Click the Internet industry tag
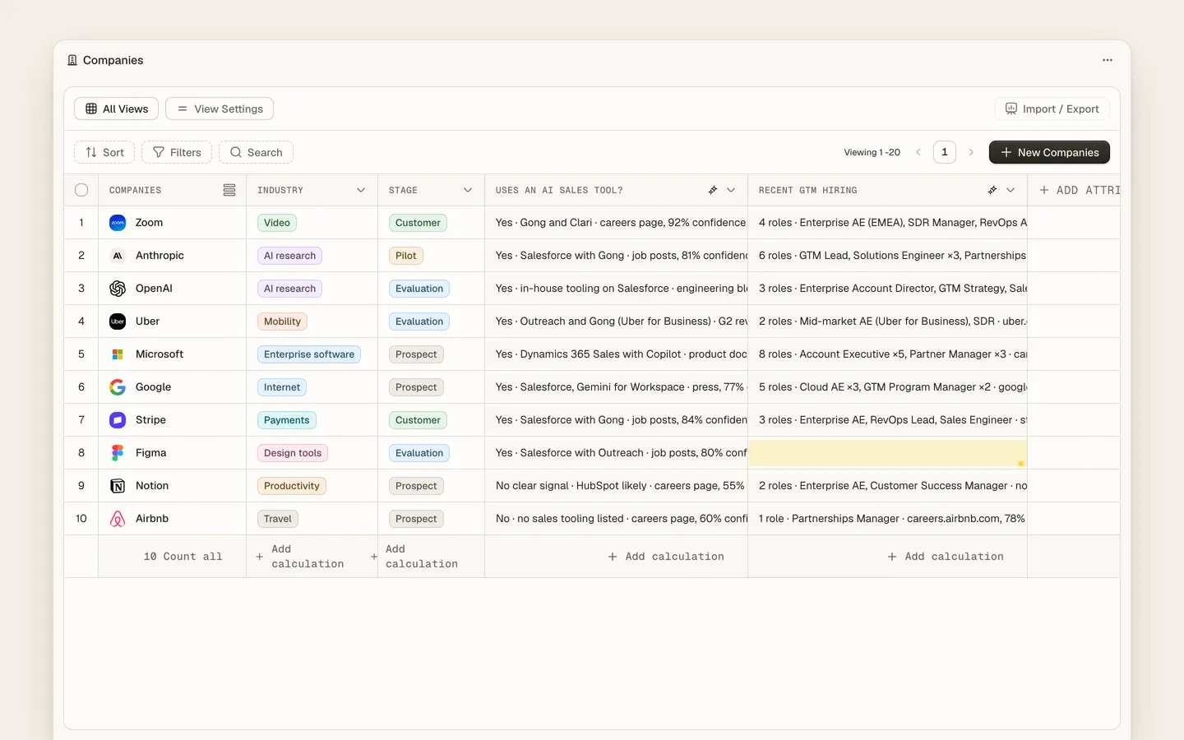Screen dimensions: 1184x740 pyautogui.click(x=282, y=387)
